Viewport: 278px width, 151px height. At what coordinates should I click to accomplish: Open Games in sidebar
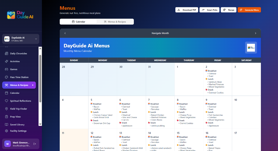click(x=19, y=69)
